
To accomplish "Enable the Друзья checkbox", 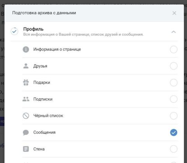I will pos(174,66).
